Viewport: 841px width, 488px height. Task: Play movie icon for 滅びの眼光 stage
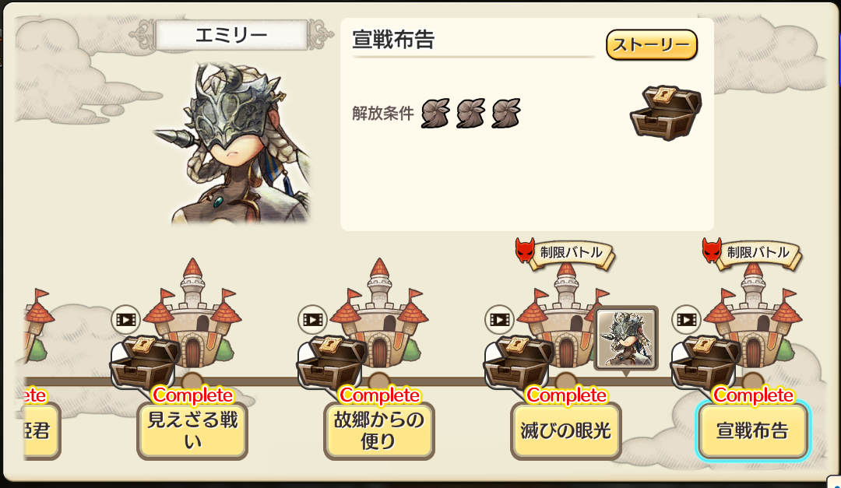499,320
